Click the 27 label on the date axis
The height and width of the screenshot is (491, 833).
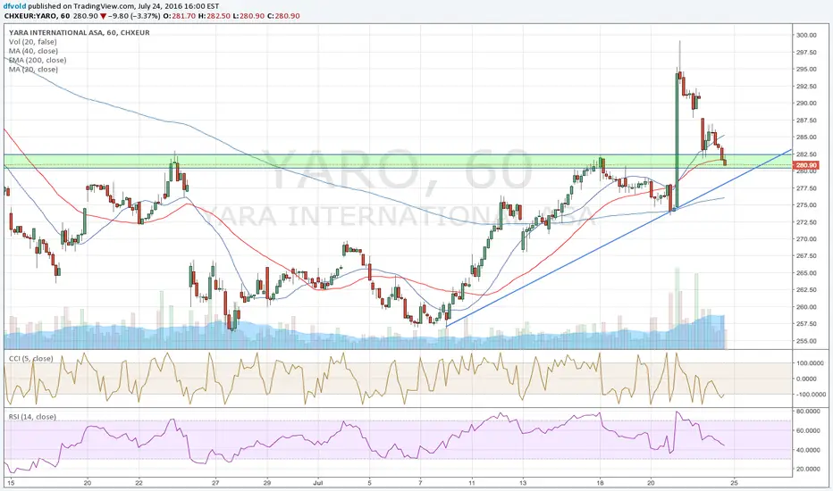[215, 482]
